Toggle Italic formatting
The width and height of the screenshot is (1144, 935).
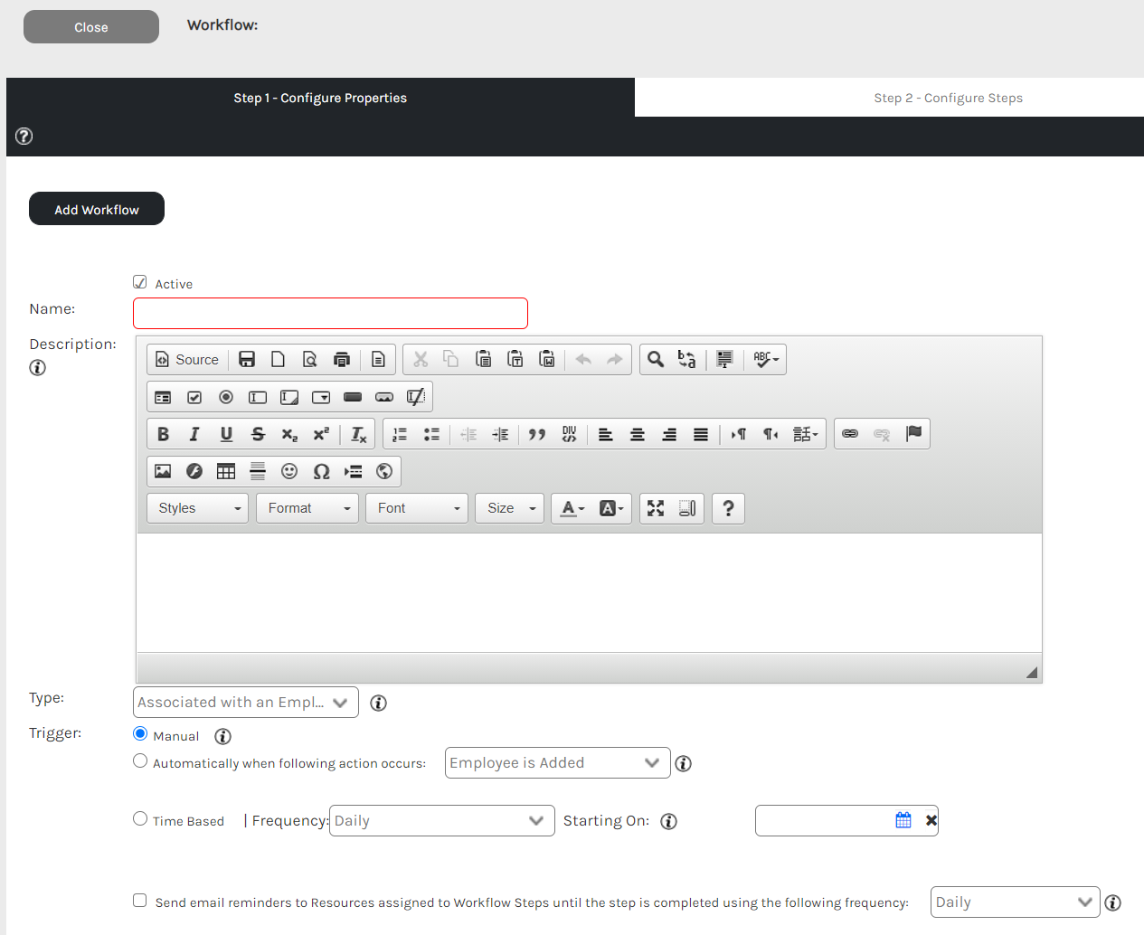(x=194, y=434)
